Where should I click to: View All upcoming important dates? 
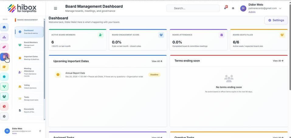[157, 61]
